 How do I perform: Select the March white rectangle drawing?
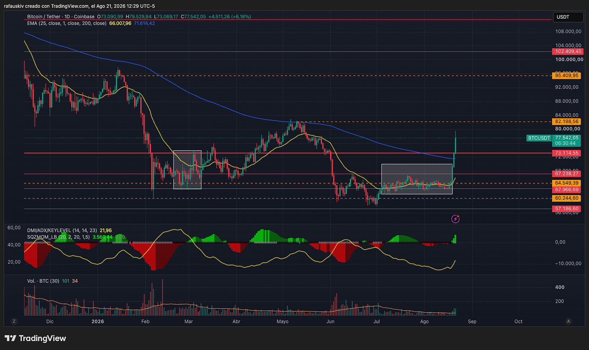187,170
